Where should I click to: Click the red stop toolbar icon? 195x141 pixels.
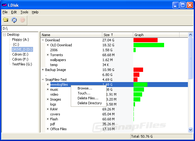click(x=22, y=20)
